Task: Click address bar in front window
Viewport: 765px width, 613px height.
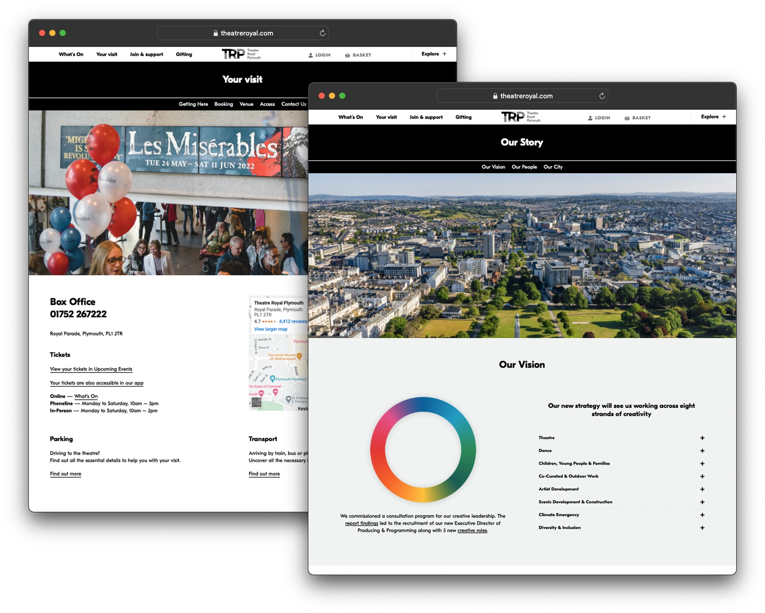Action: 522,96
